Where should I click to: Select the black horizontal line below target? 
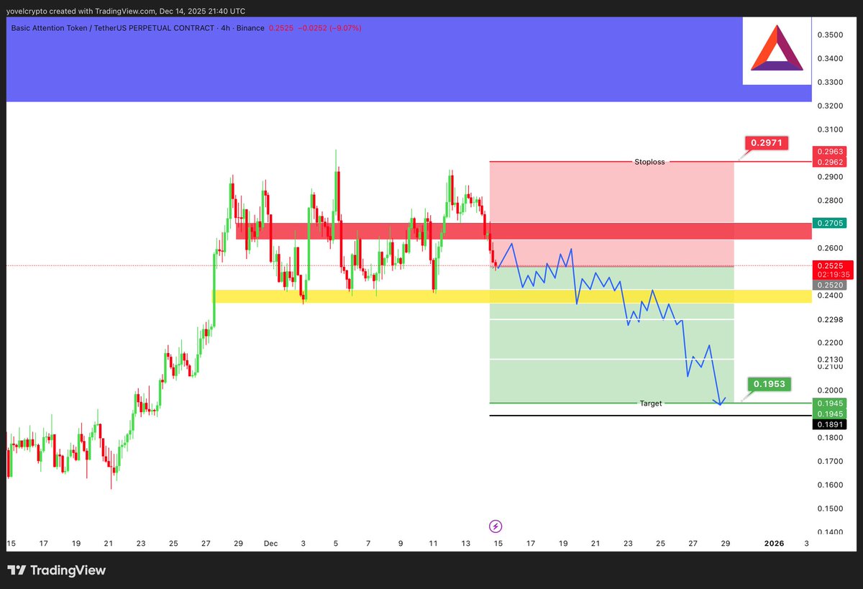click(650, 416)
